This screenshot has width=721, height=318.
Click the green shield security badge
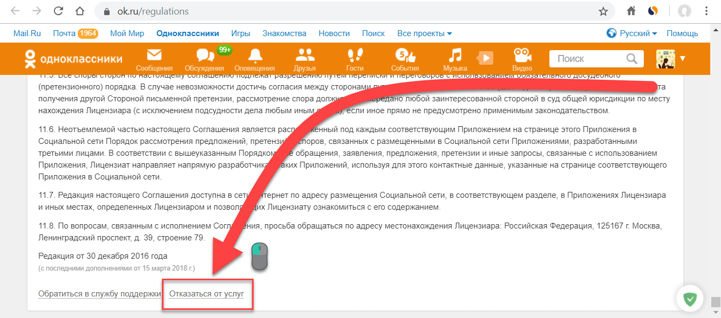point(690,299)
